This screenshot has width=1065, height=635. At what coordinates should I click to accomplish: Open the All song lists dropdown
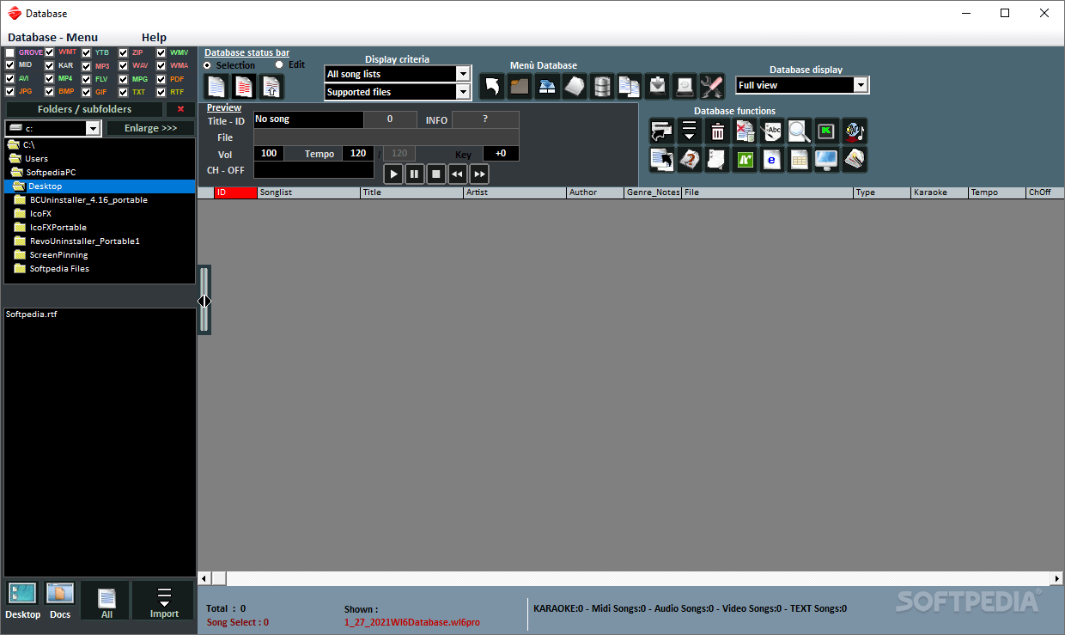463,73
